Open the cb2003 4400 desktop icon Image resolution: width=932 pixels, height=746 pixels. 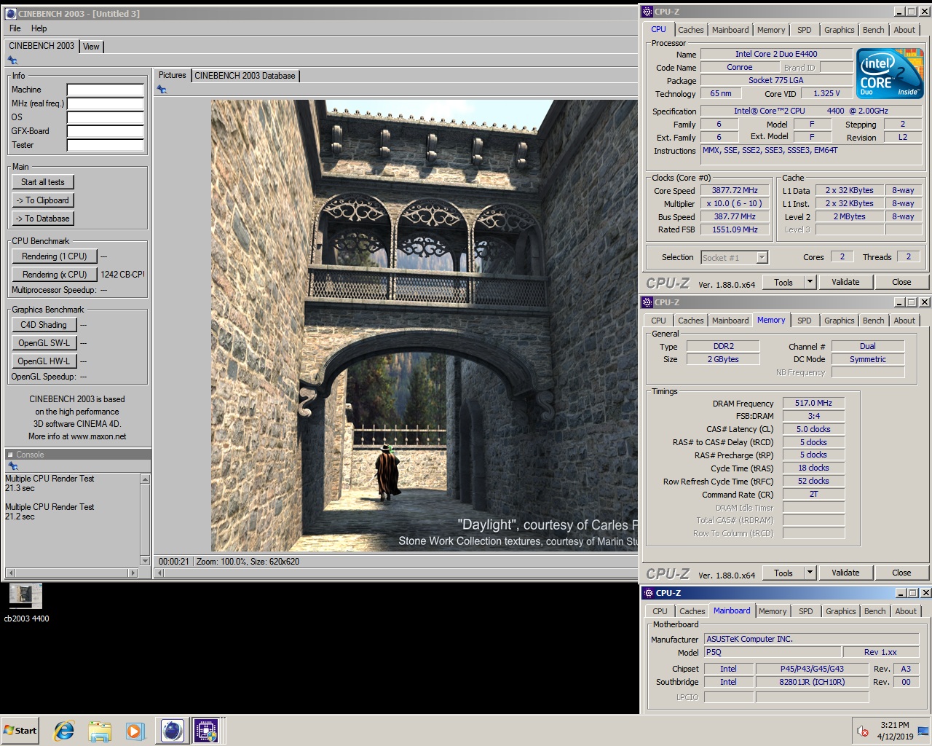[x=25, y=602]
